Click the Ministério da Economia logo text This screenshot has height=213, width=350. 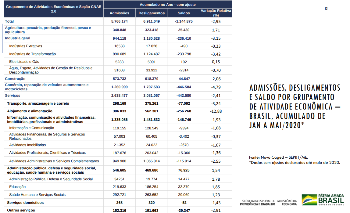(287, 203)
